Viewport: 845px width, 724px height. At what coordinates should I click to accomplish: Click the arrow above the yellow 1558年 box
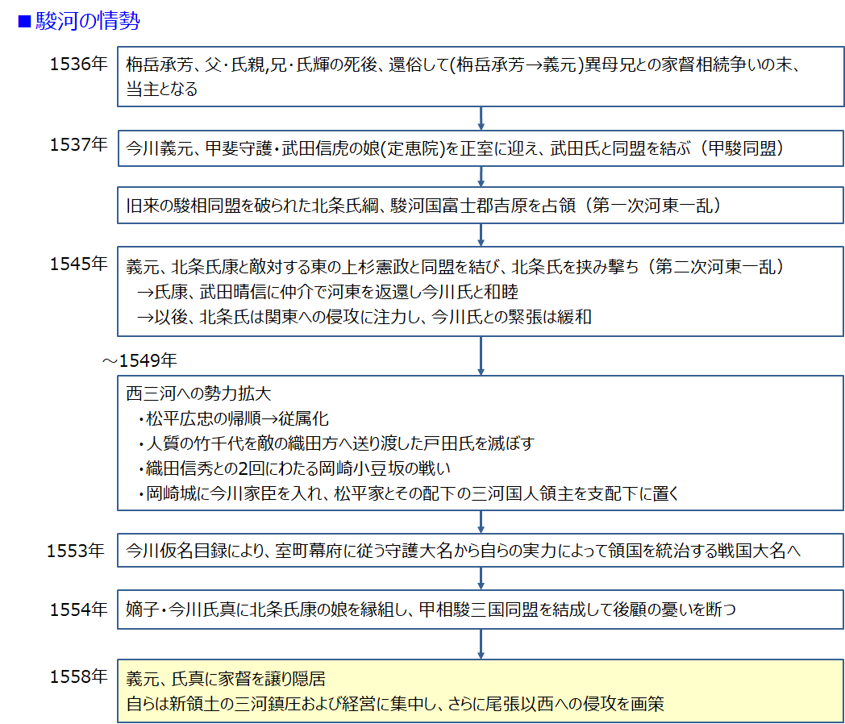(481, 644)
